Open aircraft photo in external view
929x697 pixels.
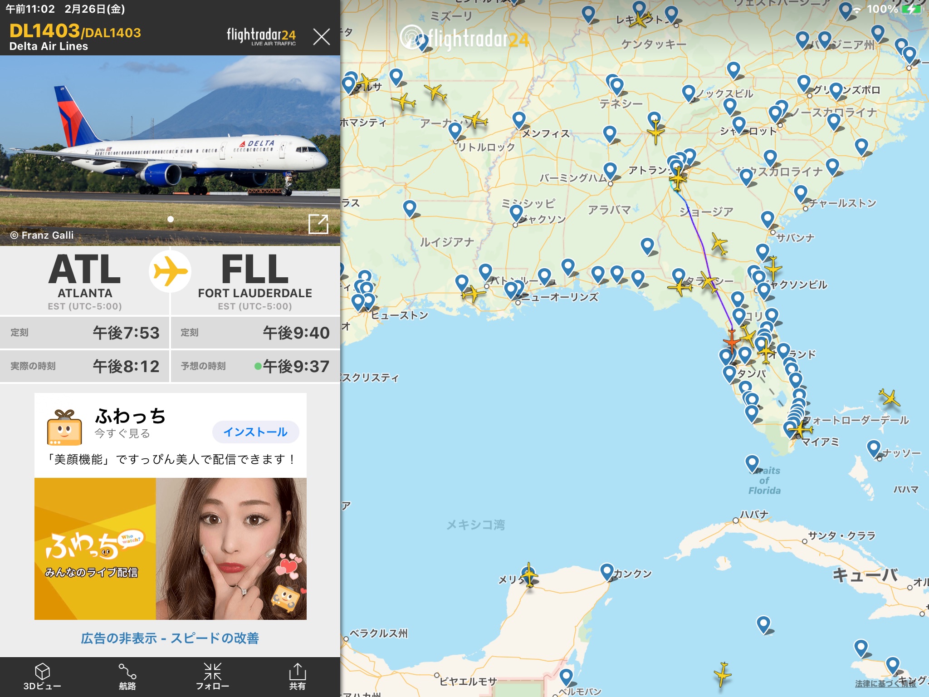tap(318, 224)
